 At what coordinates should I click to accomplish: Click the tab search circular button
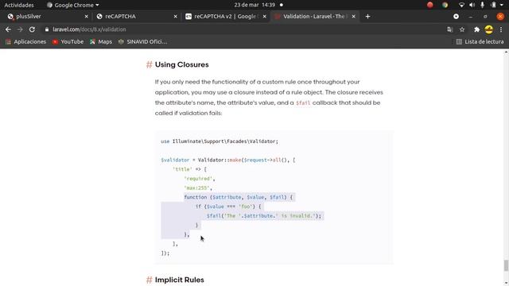point(456,17)
